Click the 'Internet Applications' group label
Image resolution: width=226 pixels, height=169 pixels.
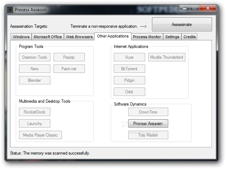coord(131,46)
